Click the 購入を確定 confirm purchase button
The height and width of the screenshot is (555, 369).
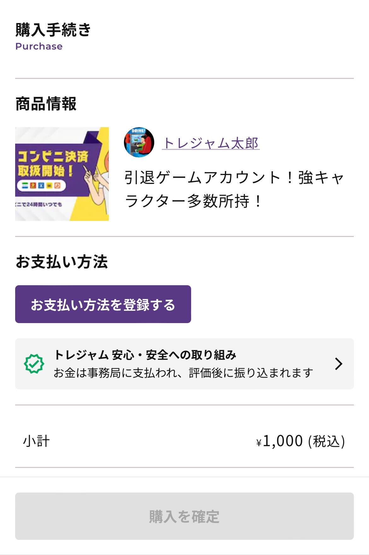(x=184, y=516)
